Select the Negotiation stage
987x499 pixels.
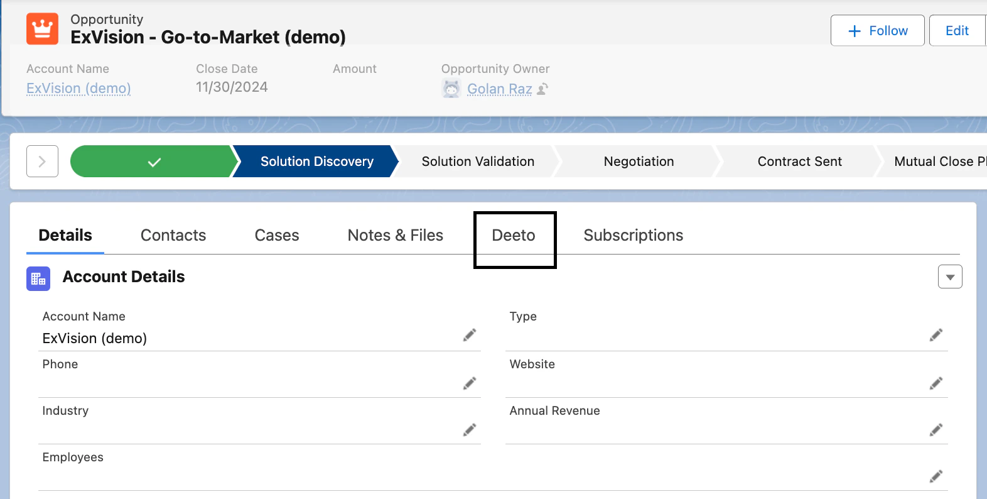click(639, 162)
